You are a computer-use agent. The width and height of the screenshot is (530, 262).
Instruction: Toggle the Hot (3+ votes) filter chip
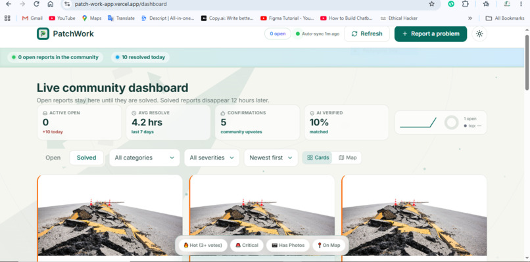coord(203,246)
